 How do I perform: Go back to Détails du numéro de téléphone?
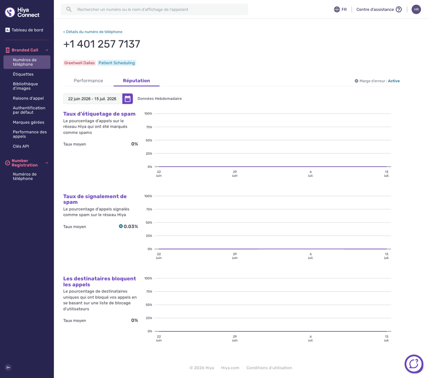tap(93, 32)
